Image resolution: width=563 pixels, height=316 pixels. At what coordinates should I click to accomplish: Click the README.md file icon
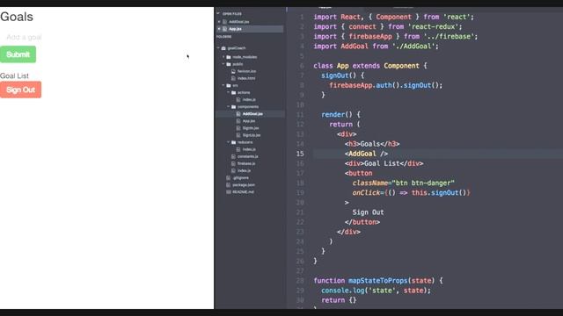click(229, 192)
